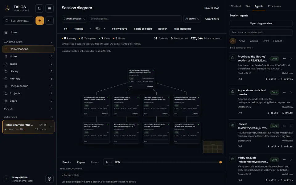The width and height of the screenshot is (296, 185).
Task: Open the 1x replay speed dropdown
Action: pyautogui.click(x=109, y=162)
